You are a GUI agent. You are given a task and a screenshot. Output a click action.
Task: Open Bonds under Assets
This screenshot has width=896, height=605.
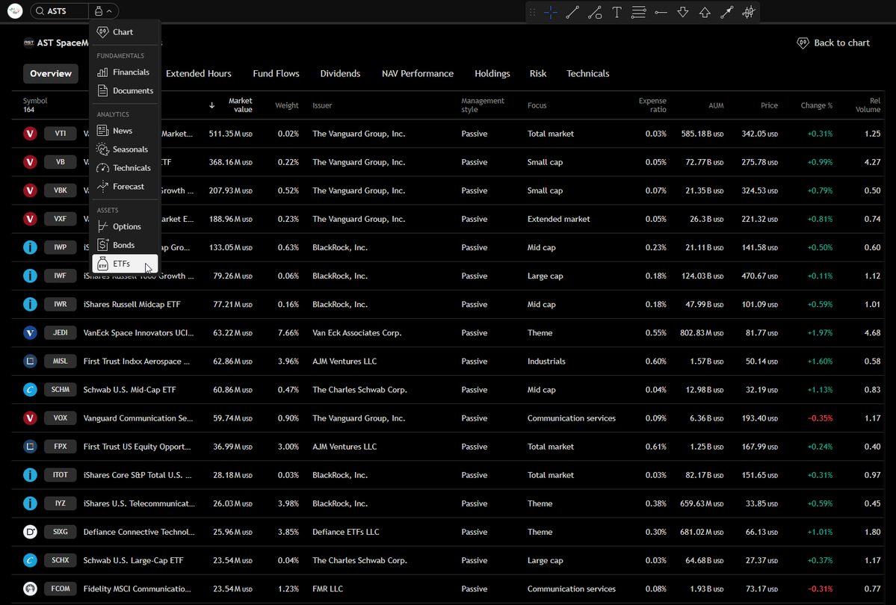(x=125, y=244)
